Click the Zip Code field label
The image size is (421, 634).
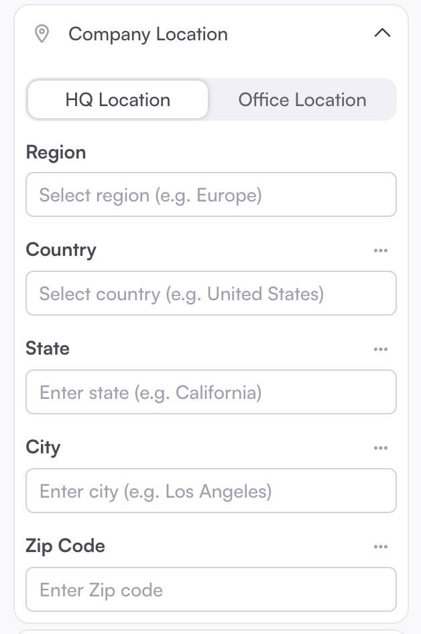[65, 546]
